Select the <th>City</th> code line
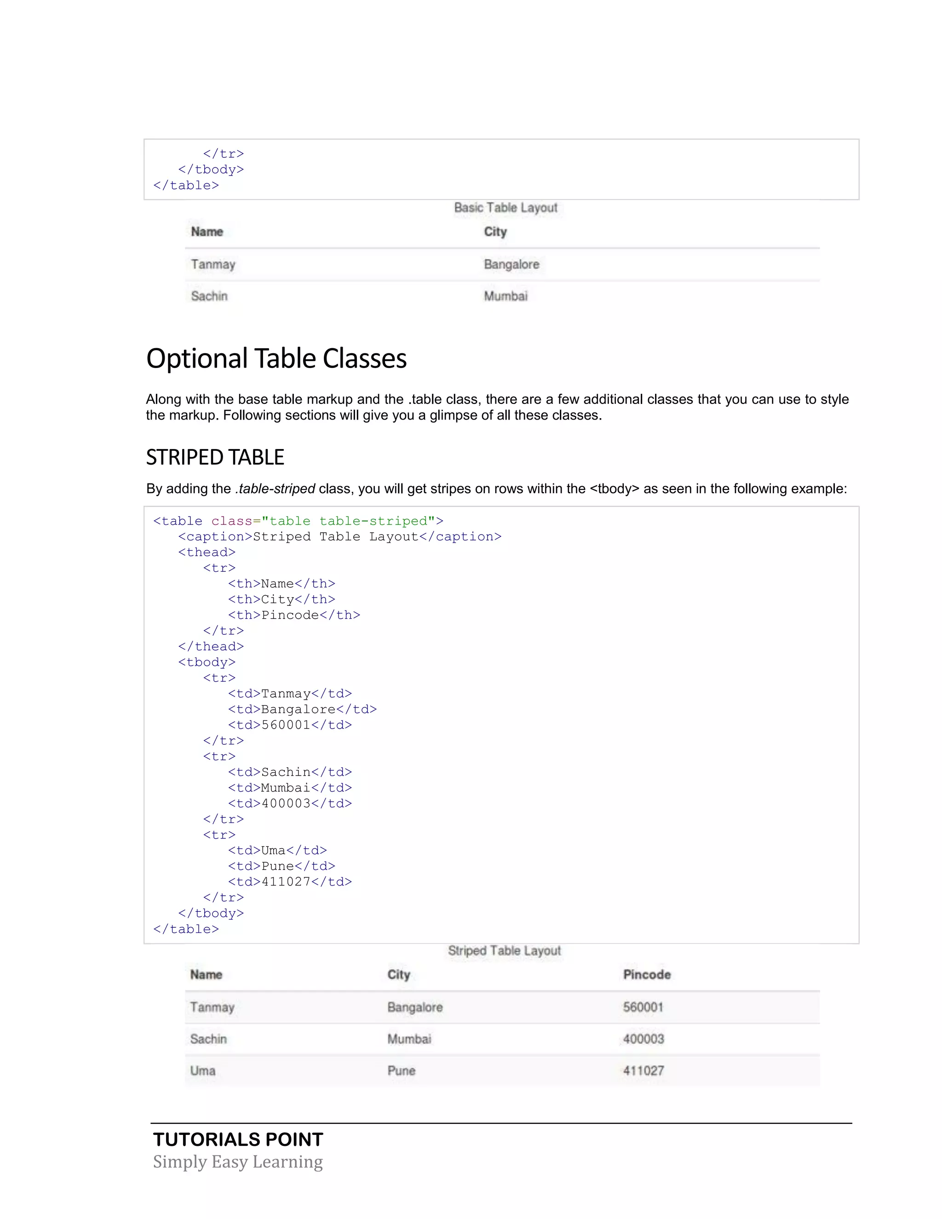The width and height of the screenshot is (942, 1219). (x=282, y=599)
